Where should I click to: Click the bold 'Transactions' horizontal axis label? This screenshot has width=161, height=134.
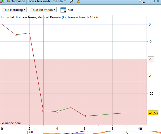(x=26, y=17)
